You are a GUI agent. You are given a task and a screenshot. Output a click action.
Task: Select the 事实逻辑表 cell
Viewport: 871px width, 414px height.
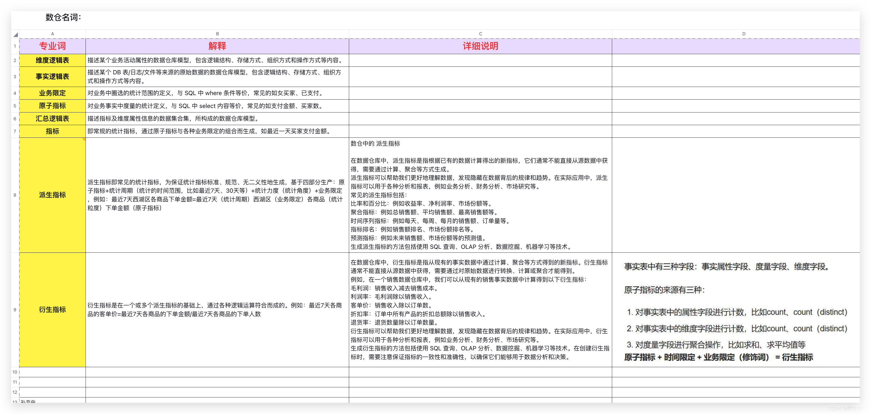(52, 77)
